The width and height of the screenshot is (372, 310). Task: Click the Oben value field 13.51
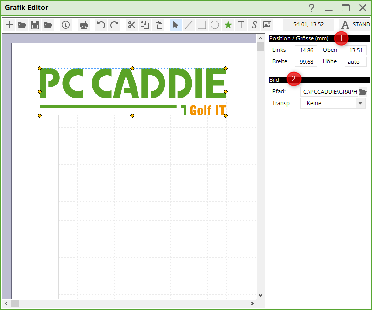(355, 50)
